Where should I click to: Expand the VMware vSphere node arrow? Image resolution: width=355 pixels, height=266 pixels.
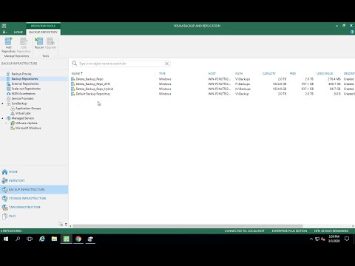7,123
